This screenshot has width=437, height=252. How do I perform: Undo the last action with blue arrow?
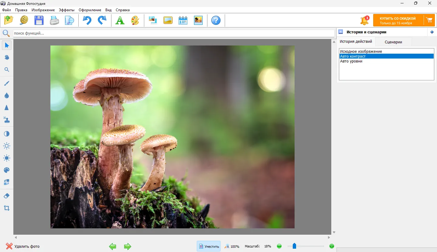click(87, 20)
